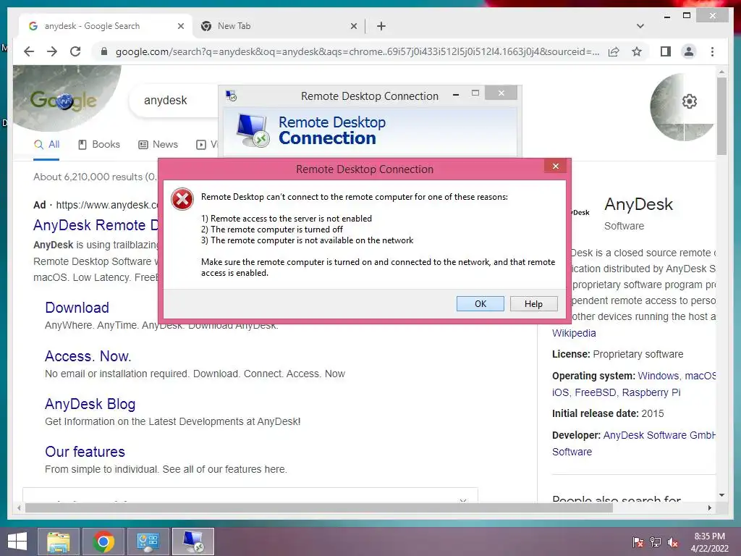Bookmark this page with the star icon
The width and height of the screenshot is (741, 556).
point(637,51)
